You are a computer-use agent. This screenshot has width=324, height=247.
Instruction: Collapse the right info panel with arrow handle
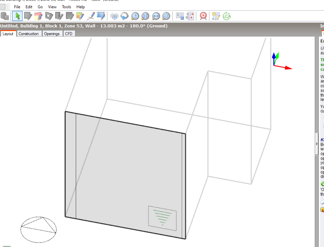317,144
